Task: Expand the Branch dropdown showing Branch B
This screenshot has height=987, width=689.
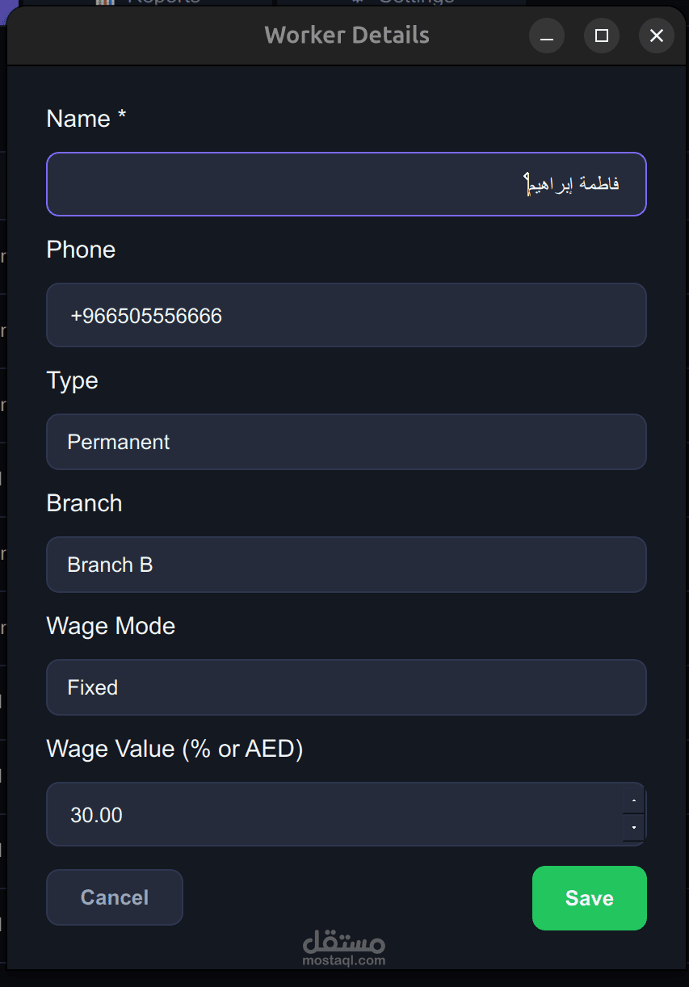Action: [346, 565]
